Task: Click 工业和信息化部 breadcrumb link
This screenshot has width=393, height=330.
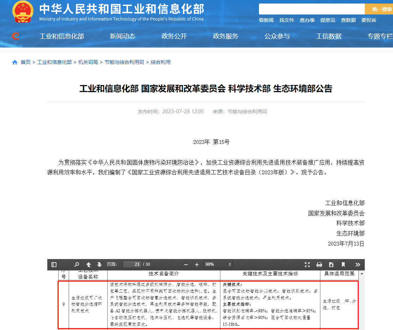Action: point(54,62)
